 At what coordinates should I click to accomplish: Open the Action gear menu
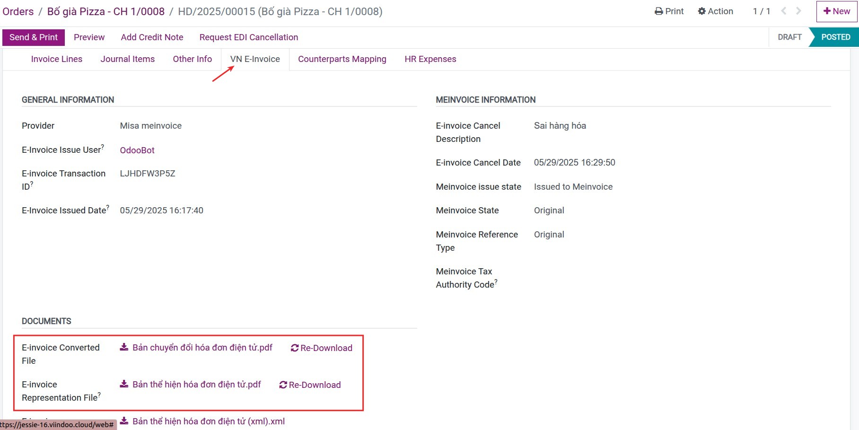pyautogui.click(x=715, y=11)
